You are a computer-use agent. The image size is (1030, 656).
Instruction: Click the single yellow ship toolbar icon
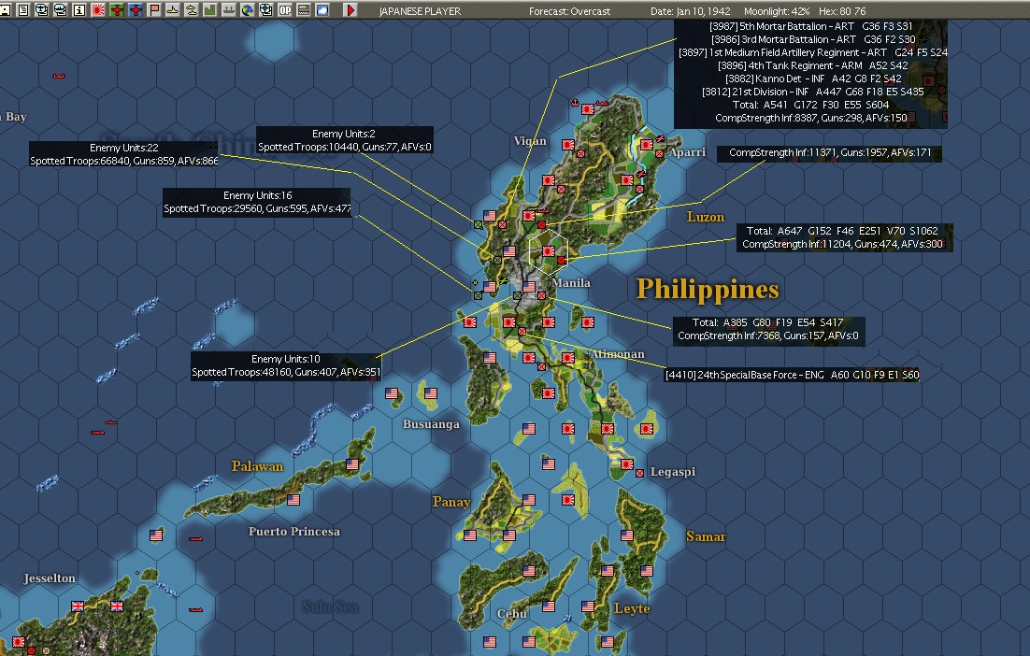pyautogui.click(x=173, y=10)
